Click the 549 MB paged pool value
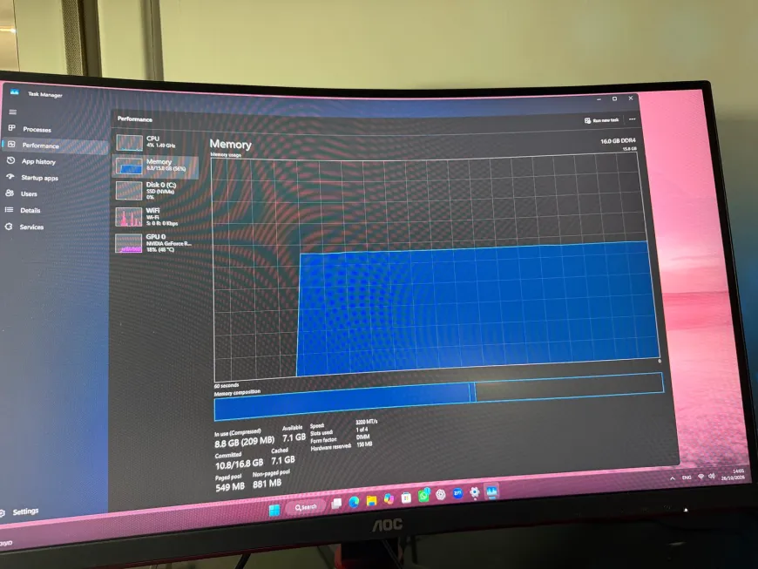 click(x=230, y=487)
